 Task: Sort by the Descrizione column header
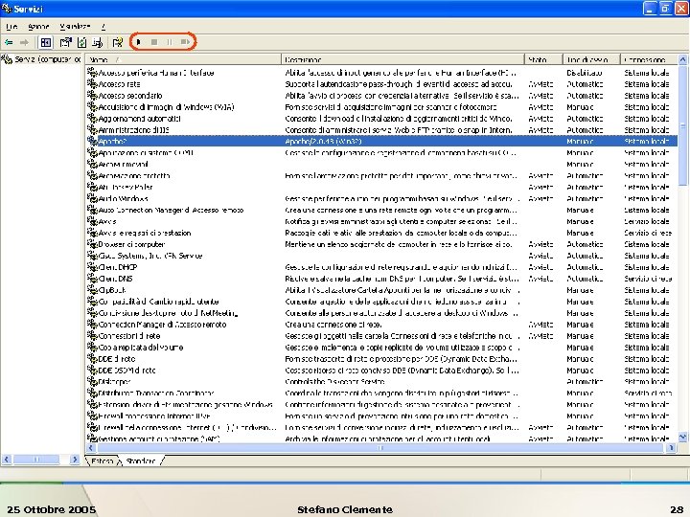click(402, 59)
